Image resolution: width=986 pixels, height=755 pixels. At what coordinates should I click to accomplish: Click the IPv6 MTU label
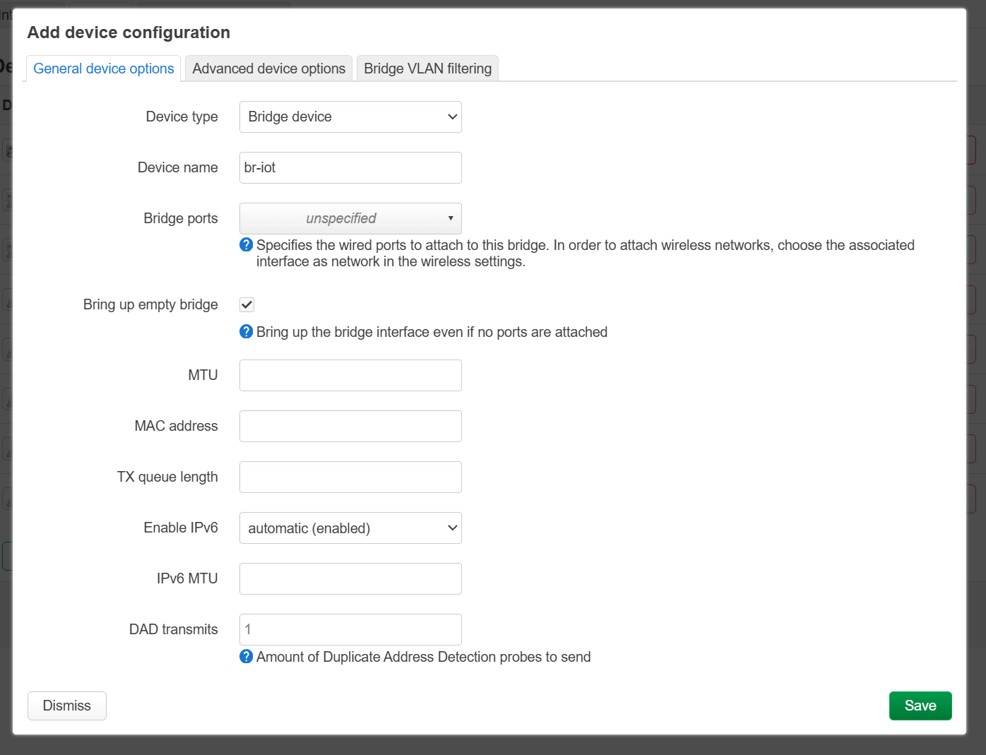(187, 578)
